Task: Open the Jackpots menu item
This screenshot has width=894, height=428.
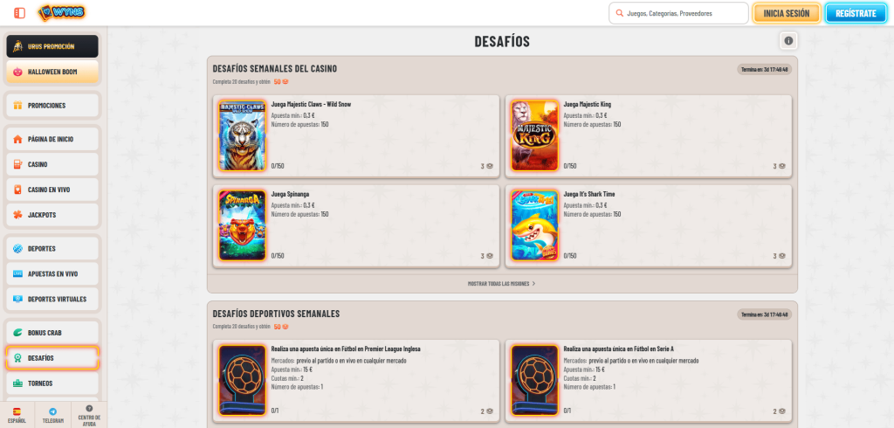Action: [x=52, y=215]
